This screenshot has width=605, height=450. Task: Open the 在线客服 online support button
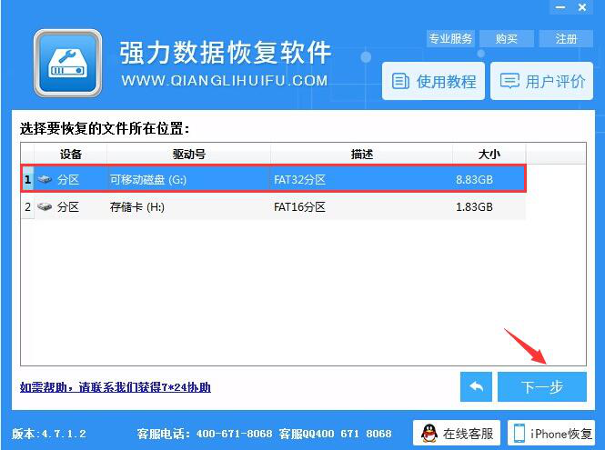(x=457, y=434)
